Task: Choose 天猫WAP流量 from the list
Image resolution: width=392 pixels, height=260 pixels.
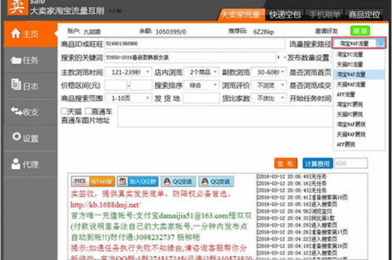Action: click(x=359, y=85)
